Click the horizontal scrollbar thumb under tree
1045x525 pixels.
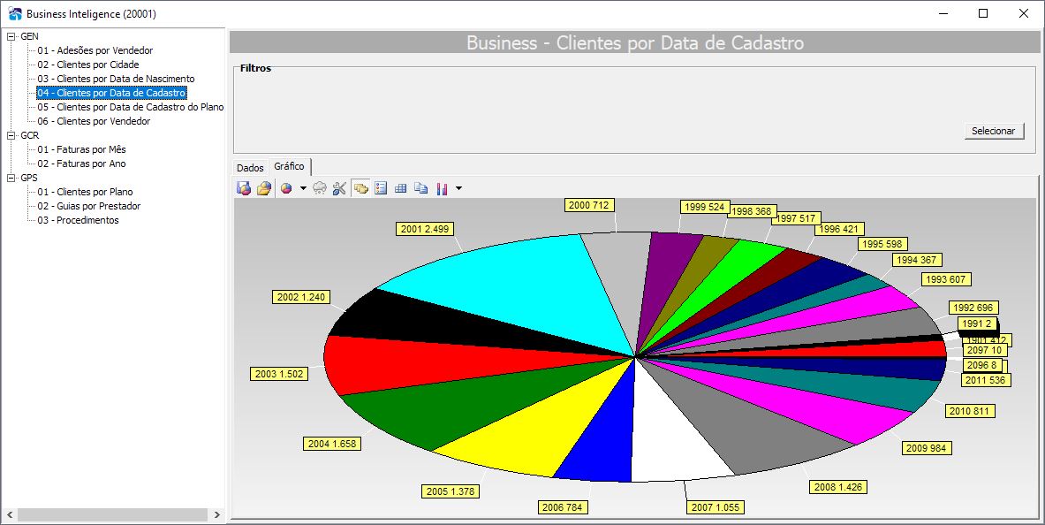[x=112, y=515]
